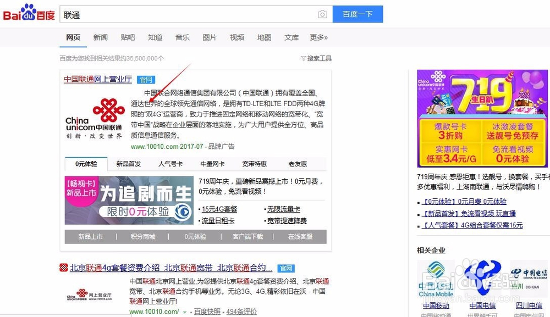Image resolution: width=550 pixels, height=317 pixels.
Task: Open 北京联通4g套餐资费介绍 result title
Action: [171, 268]
